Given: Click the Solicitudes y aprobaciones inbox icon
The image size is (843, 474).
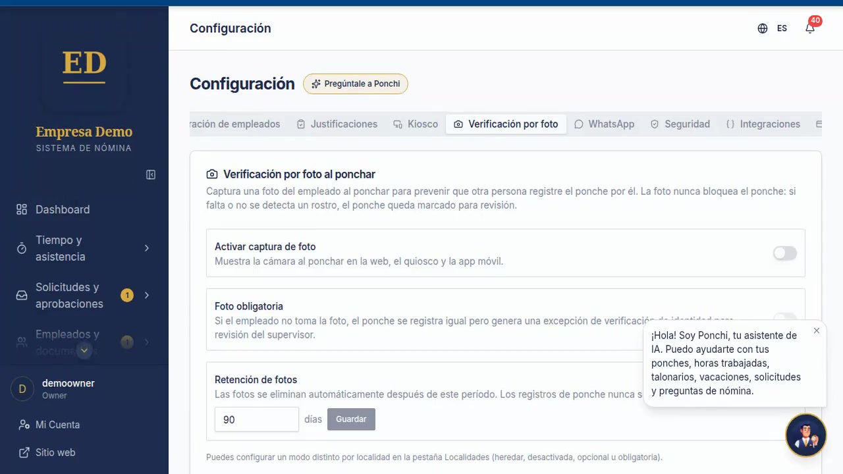Looking at the screenshot, I should tap(22, 296).
